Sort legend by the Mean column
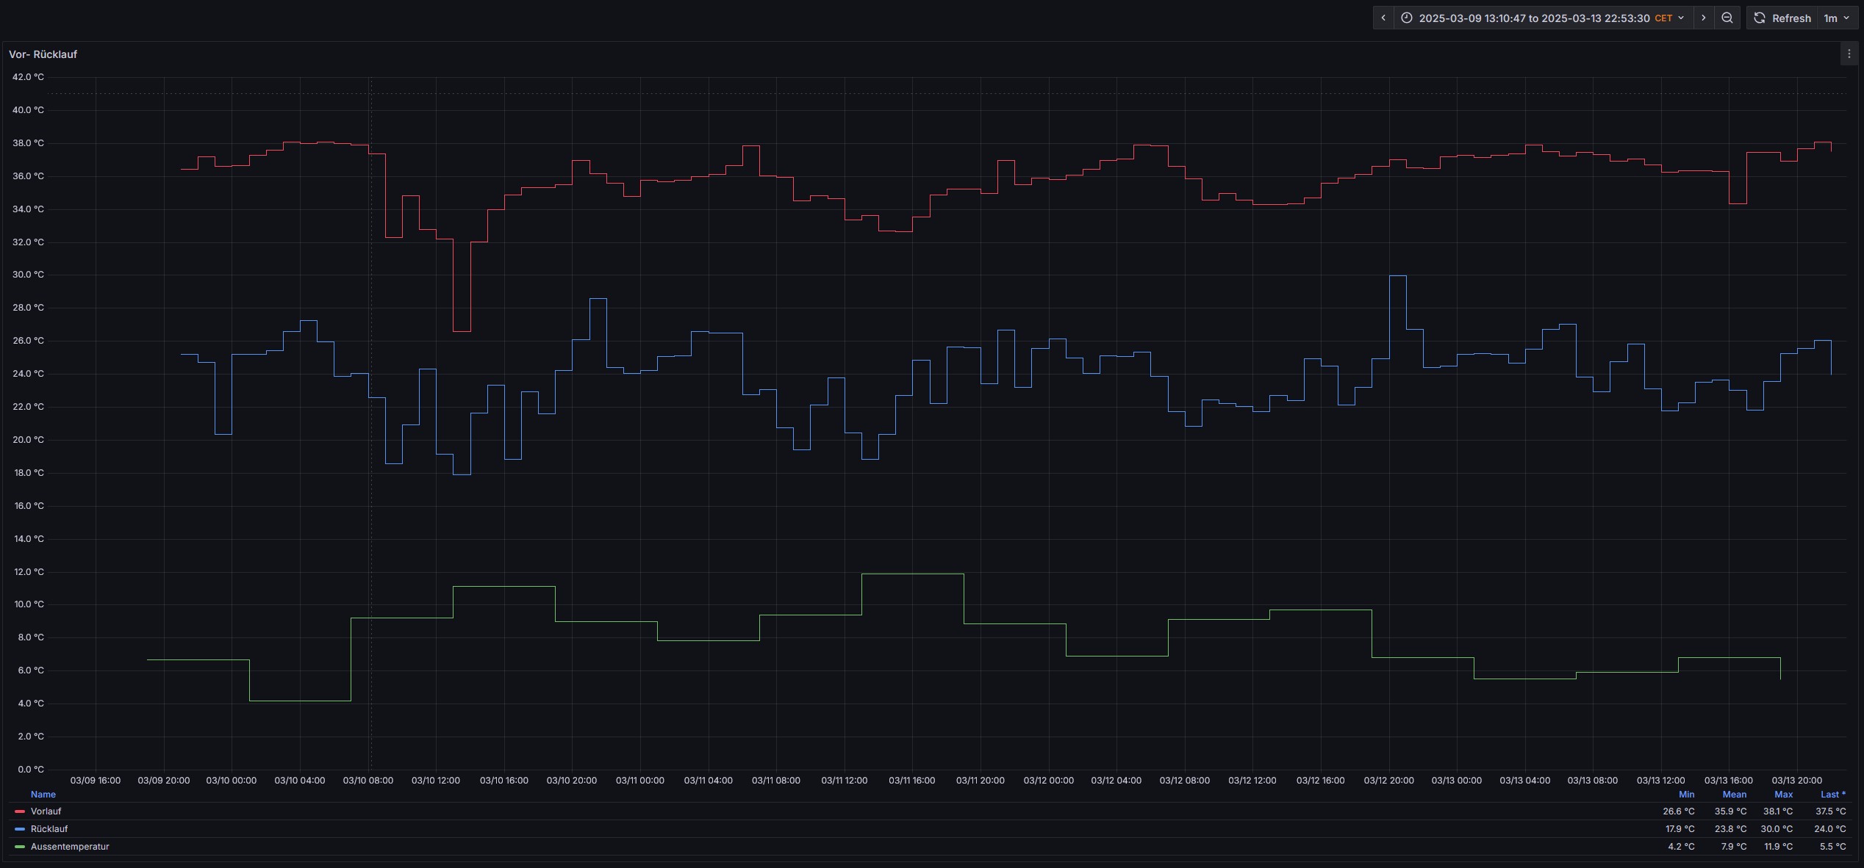Viewport: 1864px width, 868px height. [1734, 795]
